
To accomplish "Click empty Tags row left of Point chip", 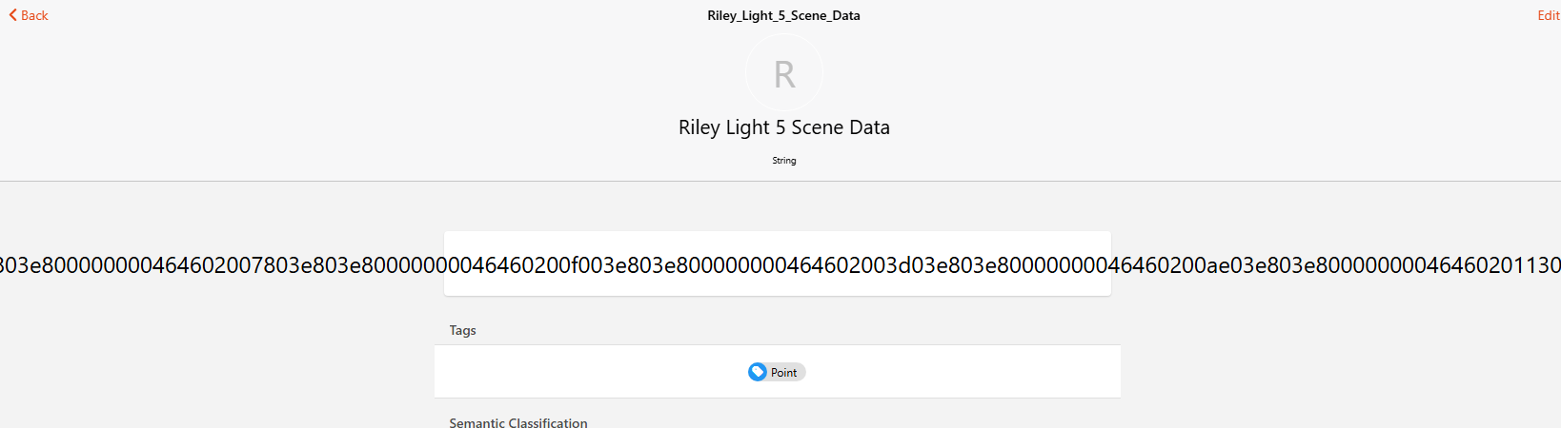I will point(591,372).
